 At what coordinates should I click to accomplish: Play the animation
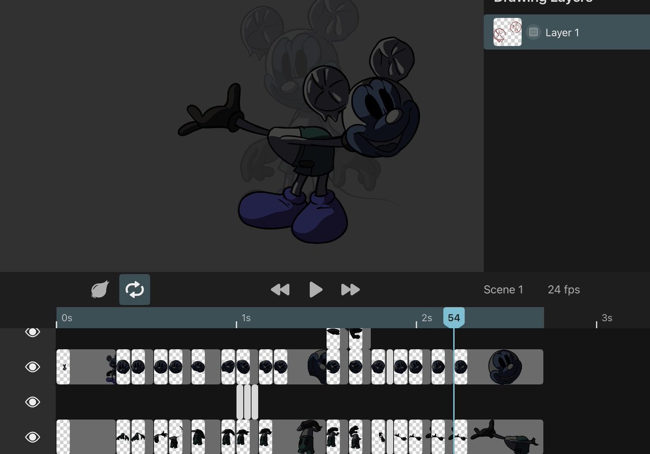click(316, 290)
